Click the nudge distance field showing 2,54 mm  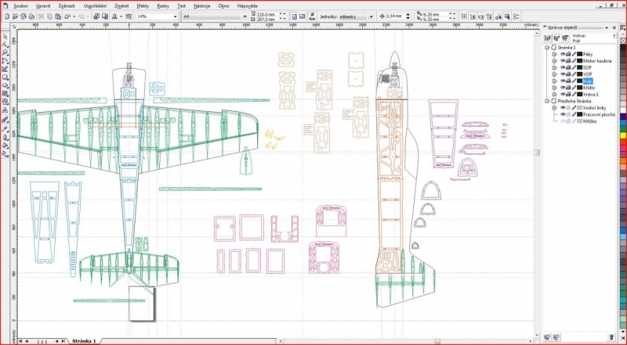397,16
